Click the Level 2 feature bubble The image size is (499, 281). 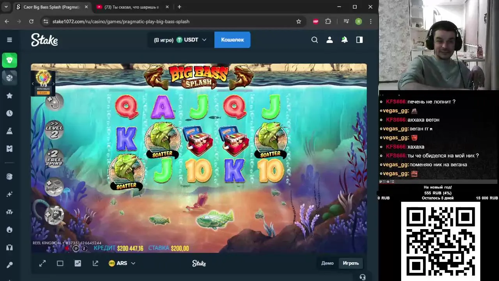pyautogui.click(x=54, y=130)
